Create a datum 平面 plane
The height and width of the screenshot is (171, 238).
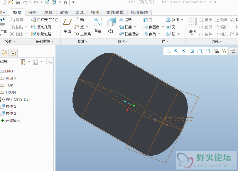point(67,26)
